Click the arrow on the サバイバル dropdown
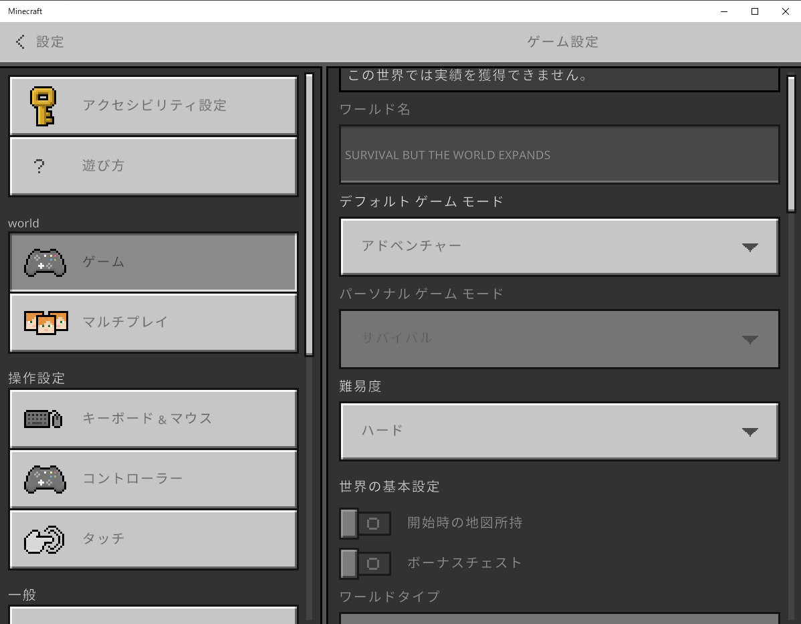Screen dimensions: 801x624 point(750,339)
